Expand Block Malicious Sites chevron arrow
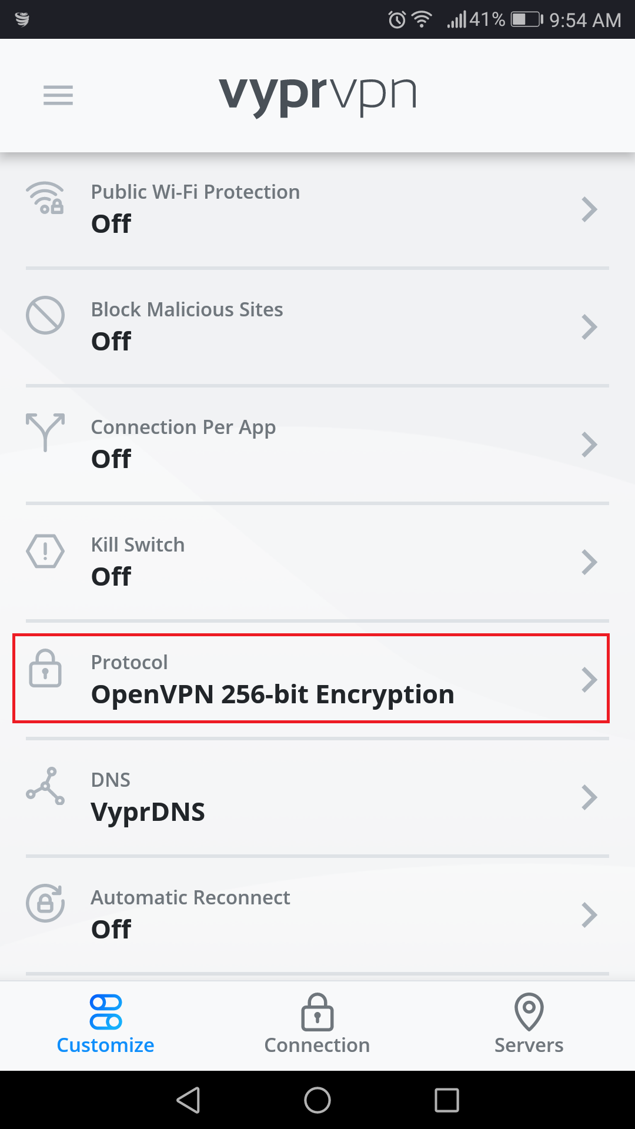 click(x=589, y=327)
